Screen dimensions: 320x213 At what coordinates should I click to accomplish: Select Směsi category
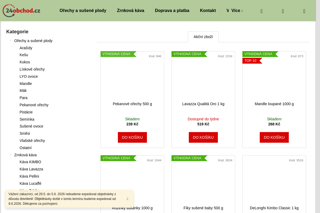click(x=25, y=133)
